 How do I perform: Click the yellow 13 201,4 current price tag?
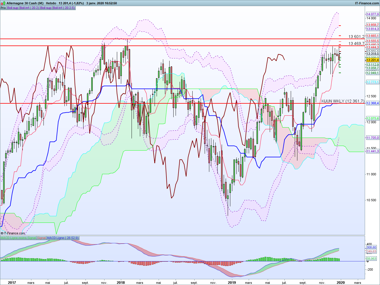(x=373, y=60)
